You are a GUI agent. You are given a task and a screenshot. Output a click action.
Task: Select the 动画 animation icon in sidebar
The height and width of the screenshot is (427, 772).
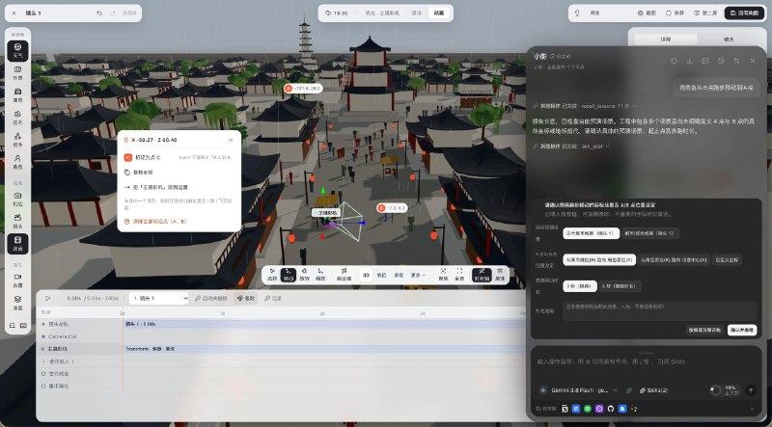point(17,244)
